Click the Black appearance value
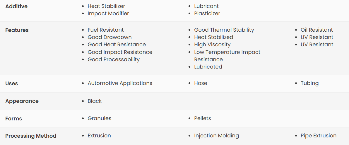Screen dimensions: 349x145 coord(95,101)
